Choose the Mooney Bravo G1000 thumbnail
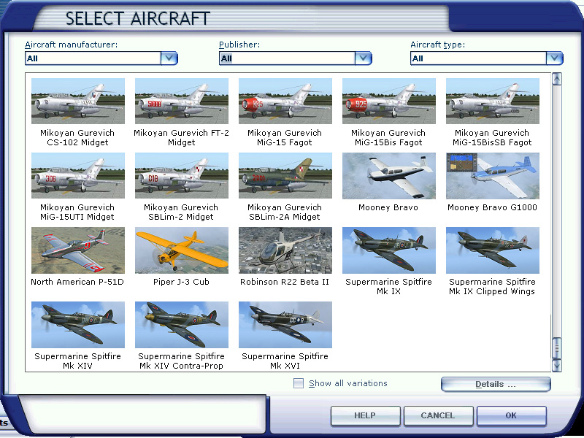This screenshot has height=438, width=584. click(492, 175)
